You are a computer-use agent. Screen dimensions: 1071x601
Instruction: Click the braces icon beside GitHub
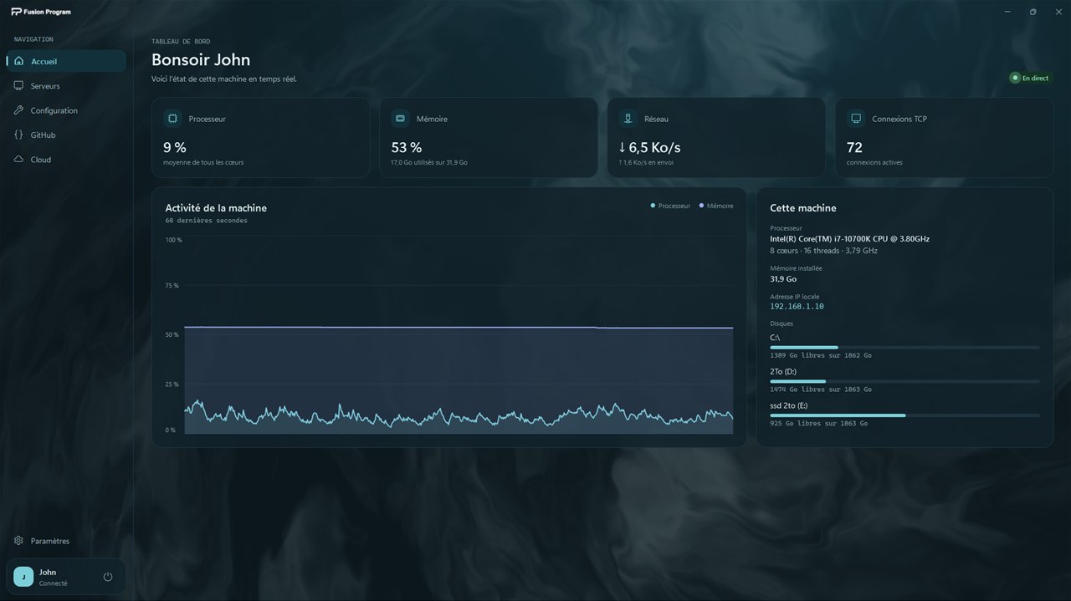click(x=19, y=135)
